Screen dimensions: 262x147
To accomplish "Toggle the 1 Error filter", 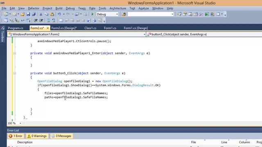I will (x=16, y=136).
